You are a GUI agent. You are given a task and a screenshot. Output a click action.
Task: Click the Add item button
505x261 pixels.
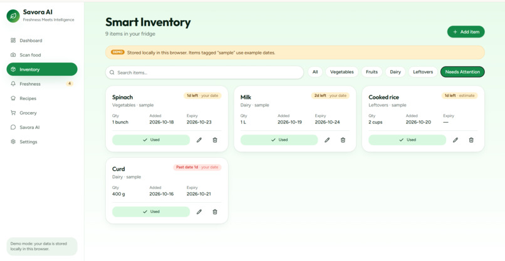tap(466, 32)
